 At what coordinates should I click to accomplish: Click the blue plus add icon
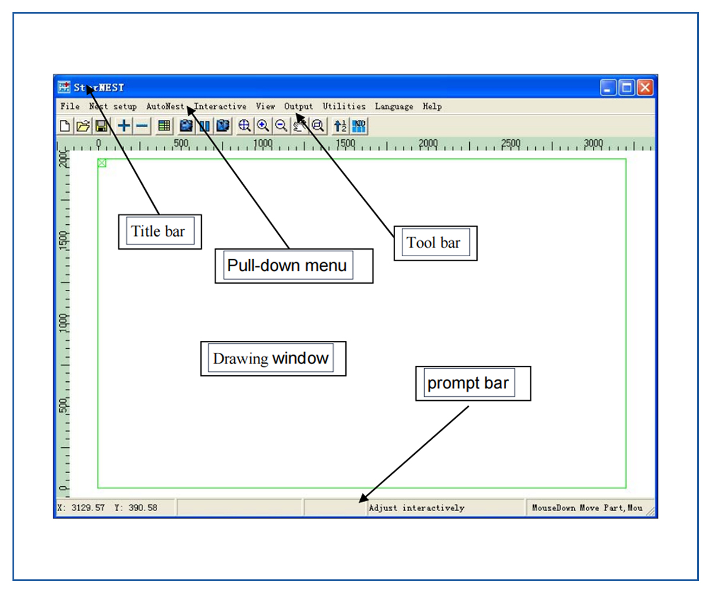(124, 126)
